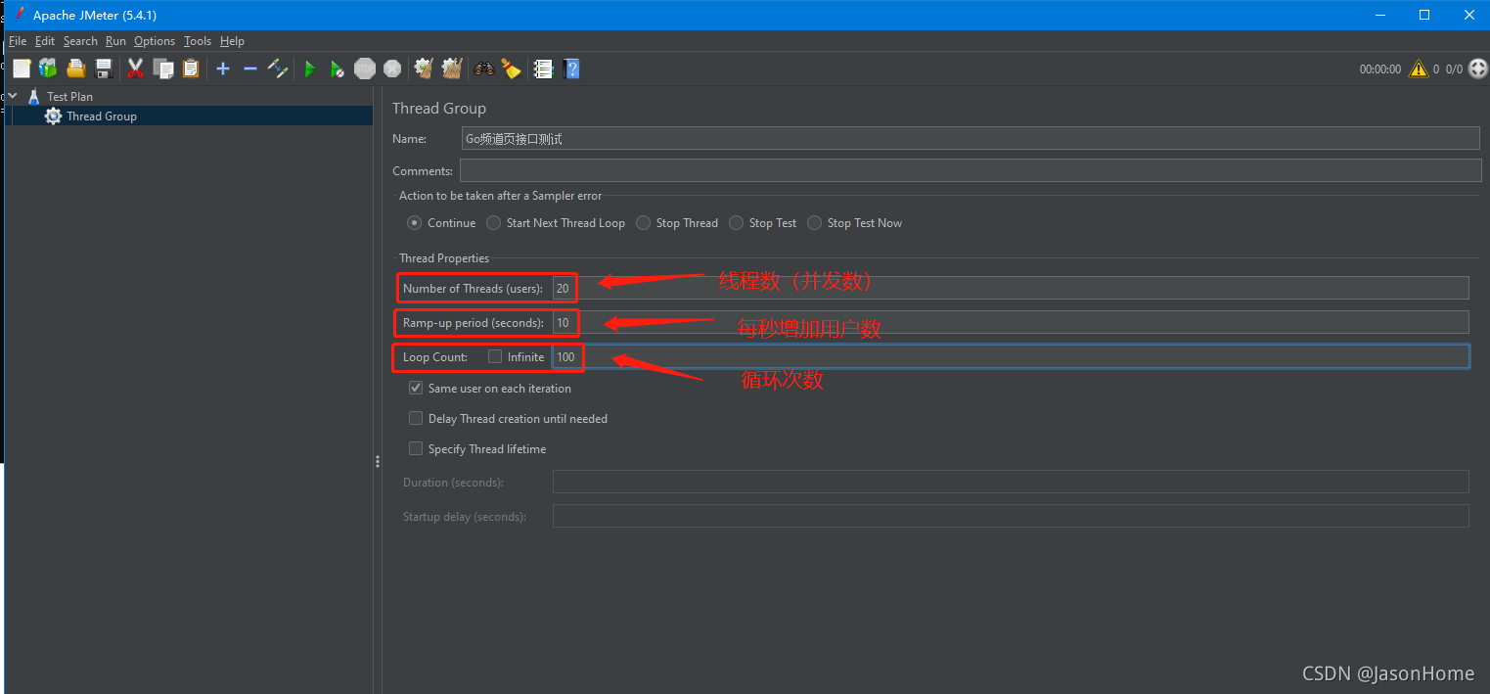The height and width of the screenshot is (694, 1490).
Task: Click the Thread Group panel heading
Action: (x=439, y=108)
